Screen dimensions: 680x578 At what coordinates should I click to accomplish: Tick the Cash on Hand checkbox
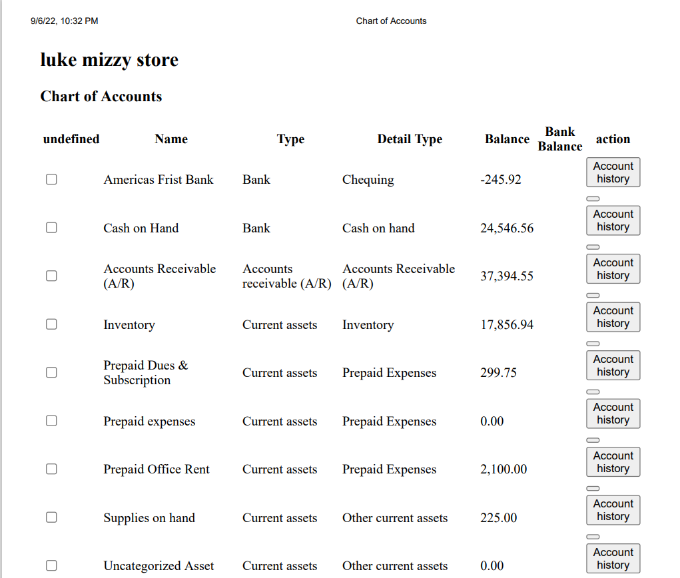[51, 228]
